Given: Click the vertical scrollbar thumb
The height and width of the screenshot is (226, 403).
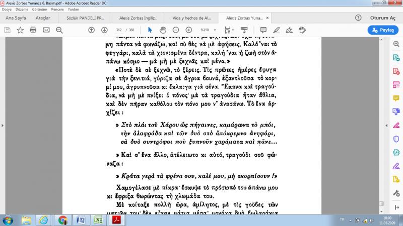Looking at the screenshot, I should tap(381, 204).
